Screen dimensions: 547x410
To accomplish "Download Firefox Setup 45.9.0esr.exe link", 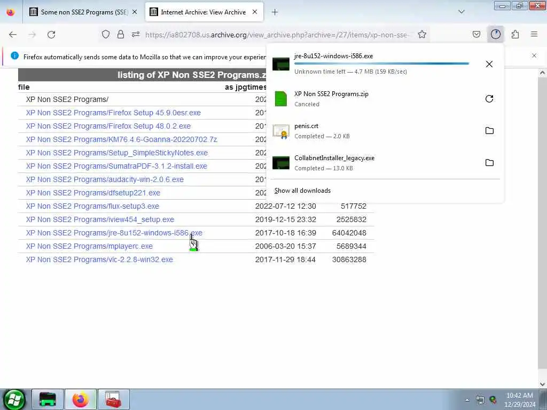I will (x=113, y=113).
